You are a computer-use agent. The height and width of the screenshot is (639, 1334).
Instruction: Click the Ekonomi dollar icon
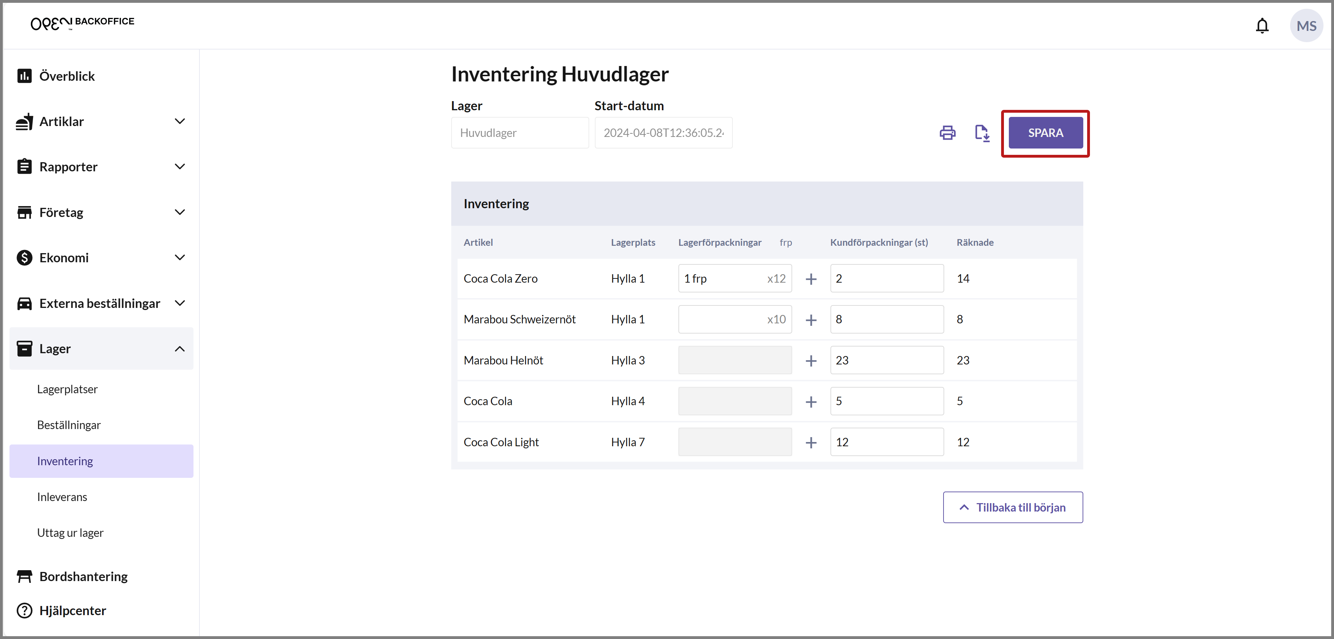coord(24,258)
